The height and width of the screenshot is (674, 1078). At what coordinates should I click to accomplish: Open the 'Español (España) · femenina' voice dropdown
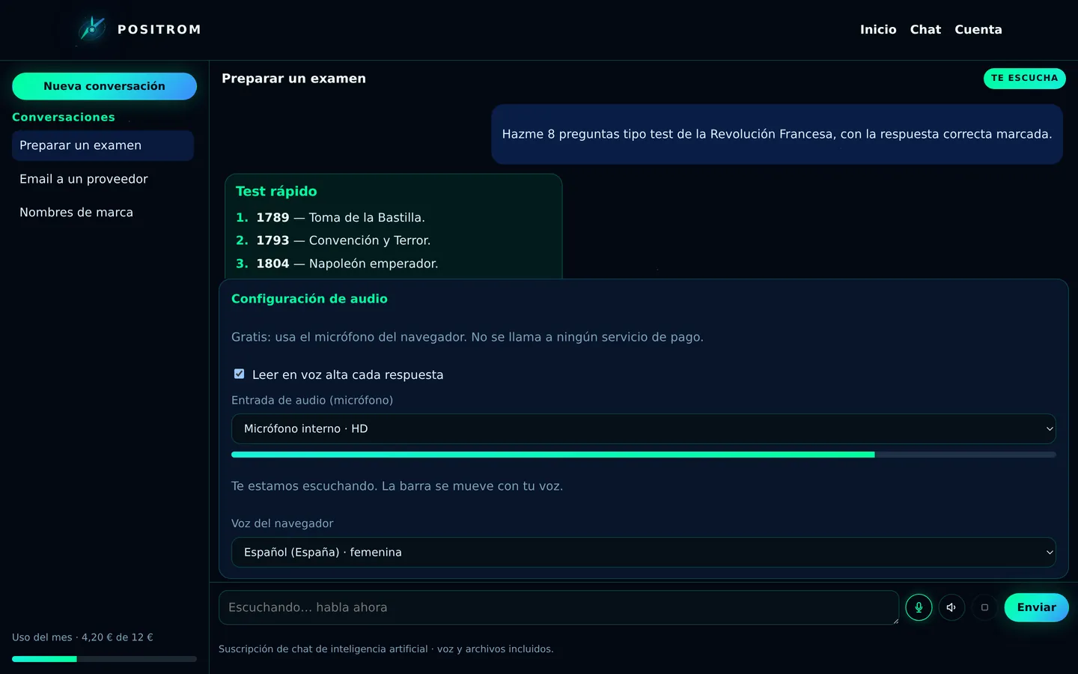click(643, 552)
